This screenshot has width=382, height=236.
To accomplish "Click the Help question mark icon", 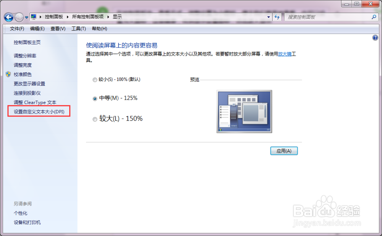I will click(x=375, y=37).
